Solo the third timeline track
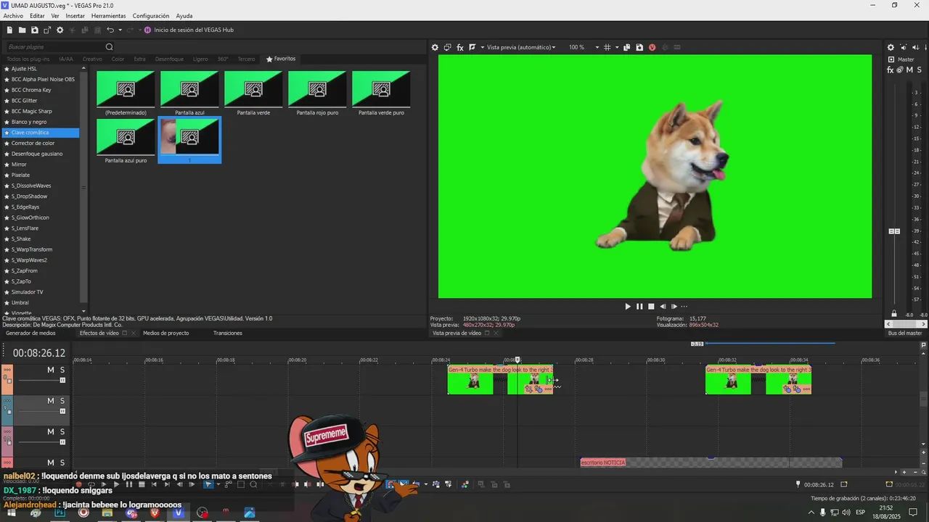Image resolution: width=929 pixels, height=522 pixels. click(x=62, y=431)
